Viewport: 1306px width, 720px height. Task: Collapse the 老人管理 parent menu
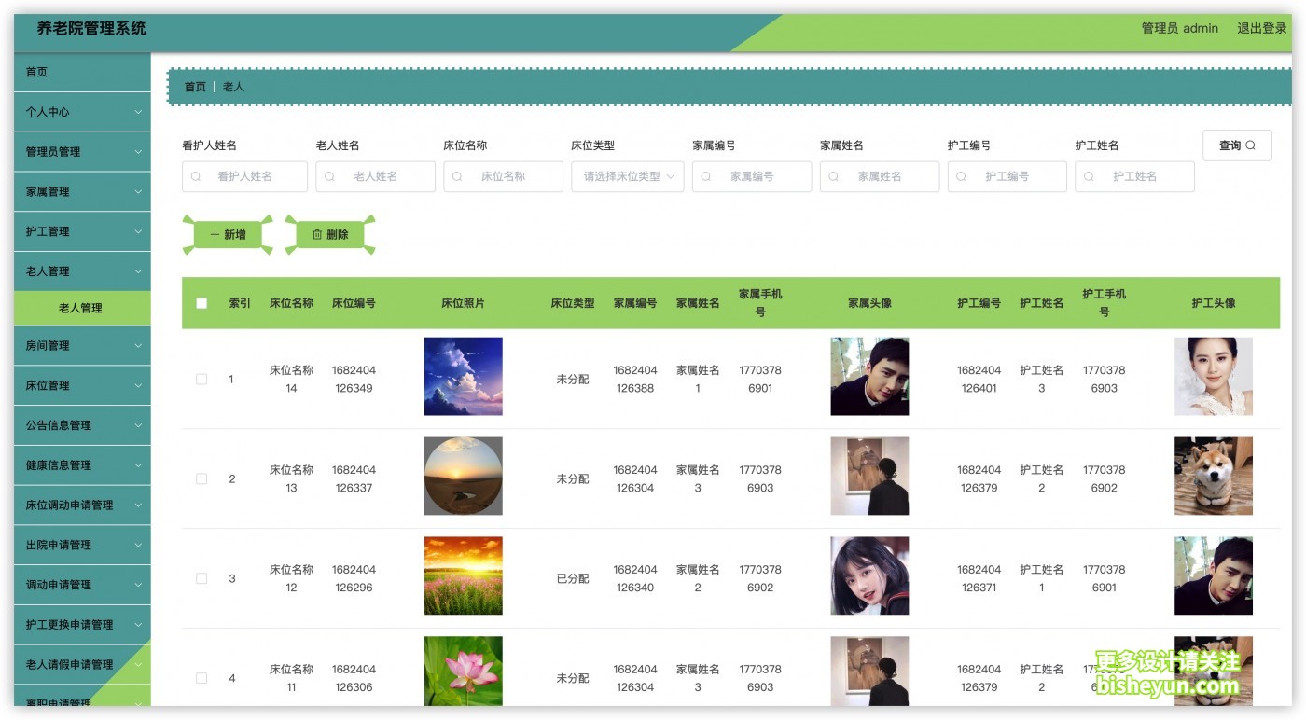82,271
